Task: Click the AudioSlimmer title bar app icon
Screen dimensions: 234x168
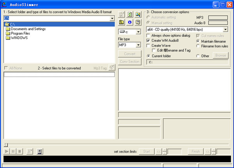Action: click(4, 5)
